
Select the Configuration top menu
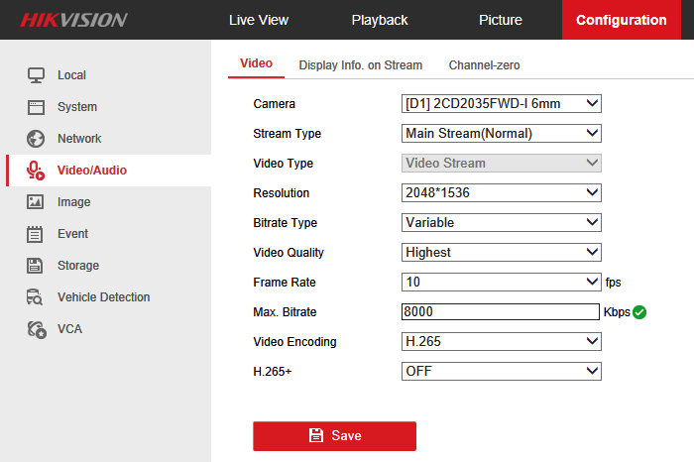point(622,20)
